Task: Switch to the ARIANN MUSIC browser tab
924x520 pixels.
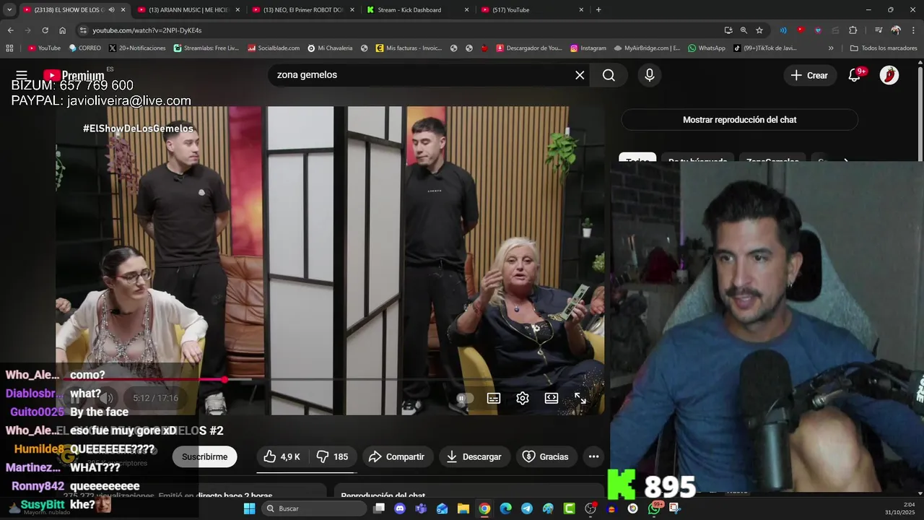Action: (188, 10)
